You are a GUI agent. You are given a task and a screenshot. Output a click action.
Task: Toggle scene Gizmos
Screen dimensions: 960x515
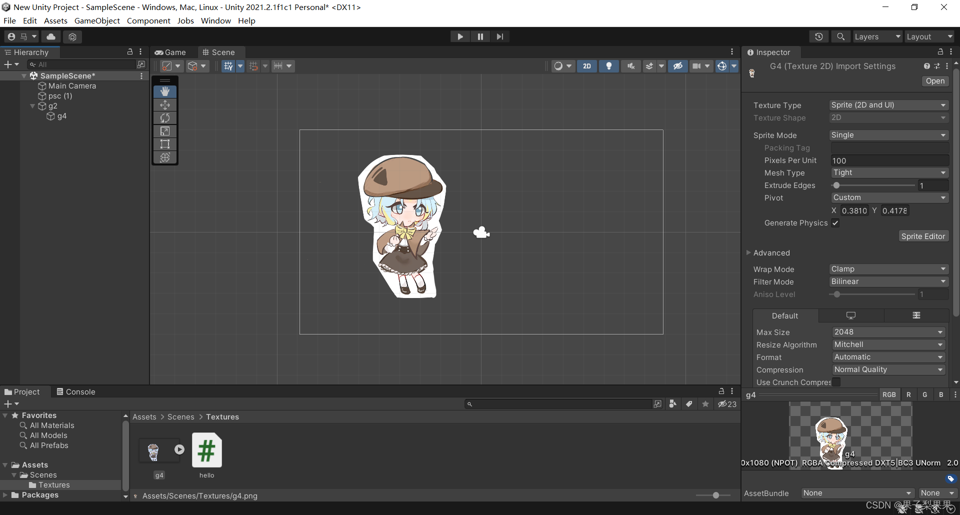click(x=722, y=66)
